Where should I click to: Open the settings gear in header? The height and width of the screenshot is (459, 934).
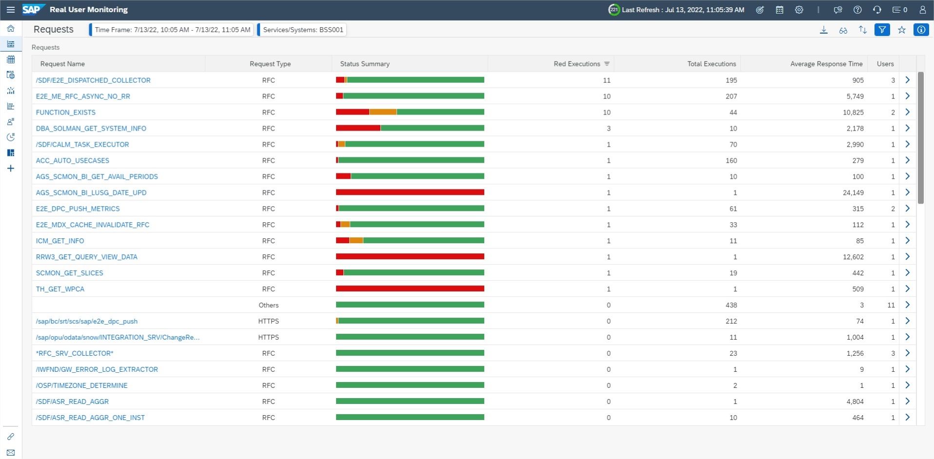[799, 10]
